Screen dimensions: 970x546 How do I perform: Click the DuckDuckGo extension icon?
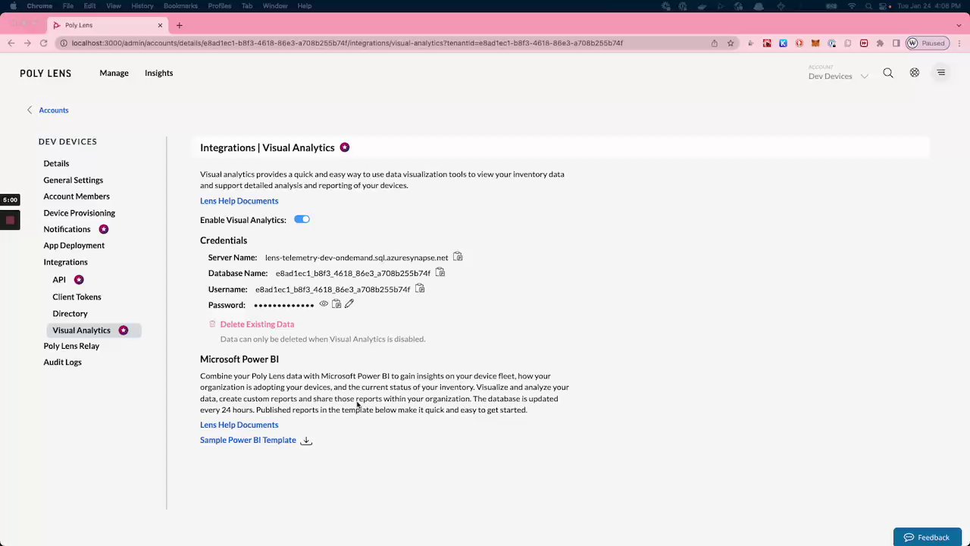click(799, 43)
